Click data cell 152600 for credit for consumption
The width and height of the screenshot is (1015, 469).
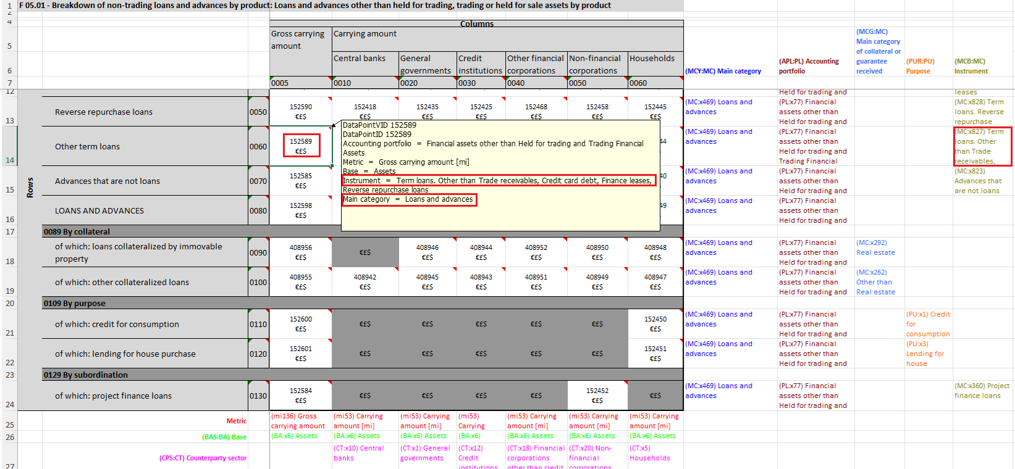(301, 324)
